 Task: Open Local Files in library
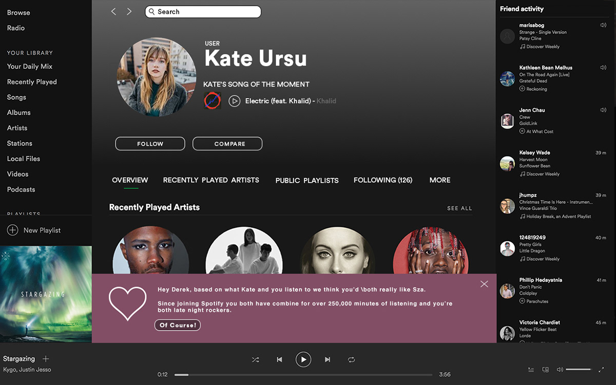pos(24,159)
